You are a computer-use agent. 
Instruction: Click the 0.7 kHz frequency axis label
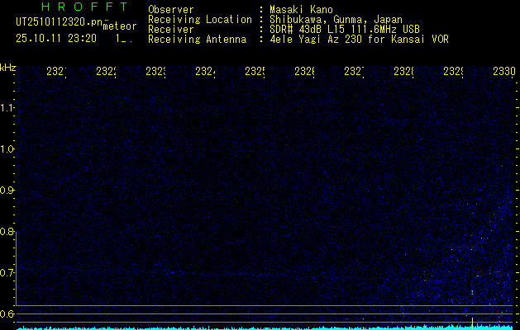[7, 273]
